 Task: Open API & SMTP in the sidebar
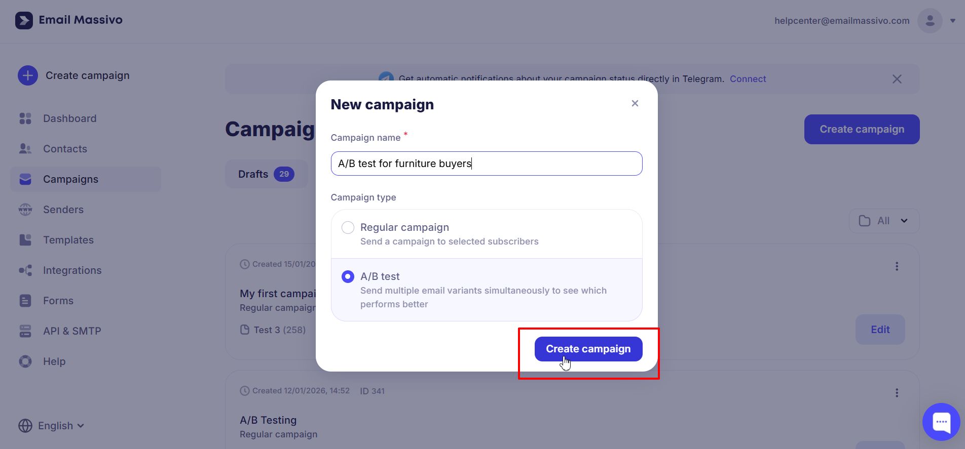72,331
